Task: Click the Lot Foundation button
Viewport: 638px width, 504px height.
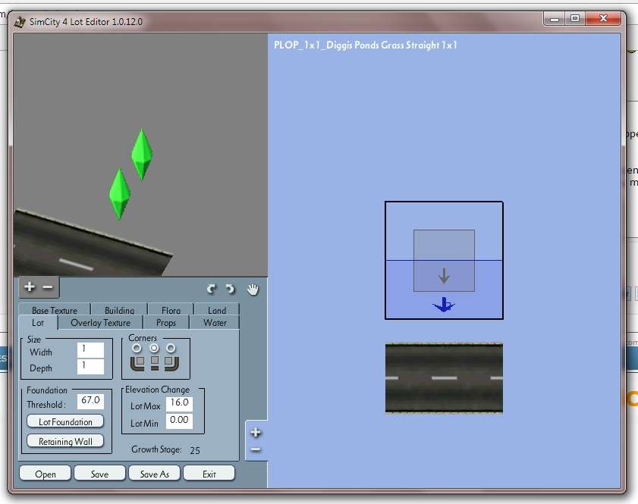Action: click(x=65, y=421)
